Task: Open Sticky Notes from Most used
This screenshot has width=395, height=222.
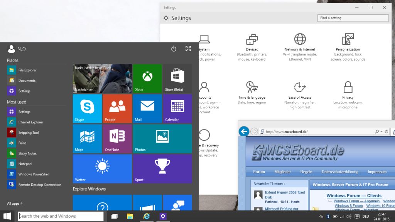Action: [x=36, y=153]
